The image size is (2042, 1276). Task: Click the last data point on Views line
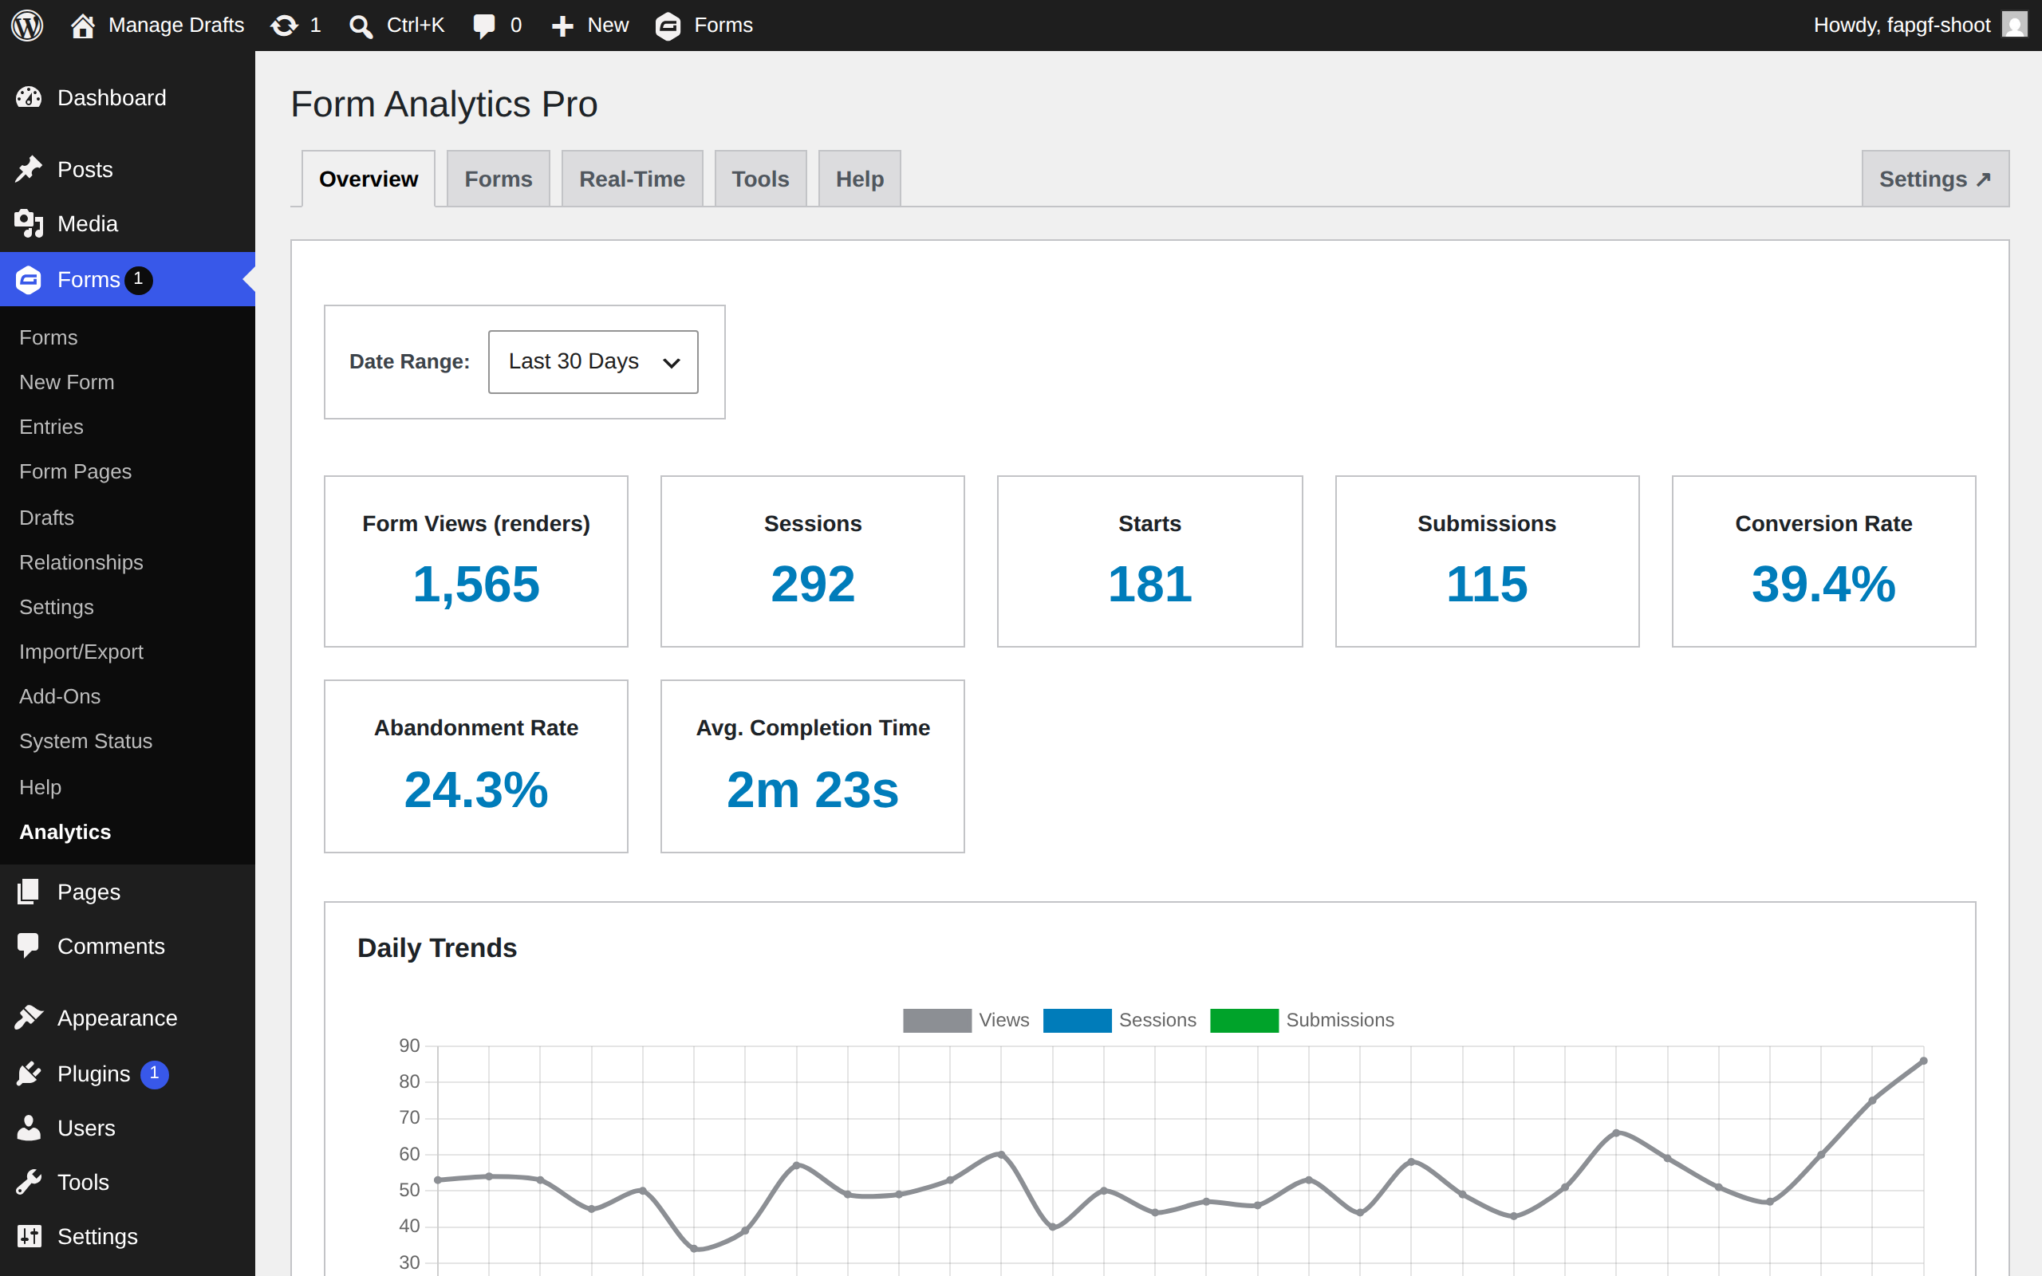click(x=1923, y=1061)
